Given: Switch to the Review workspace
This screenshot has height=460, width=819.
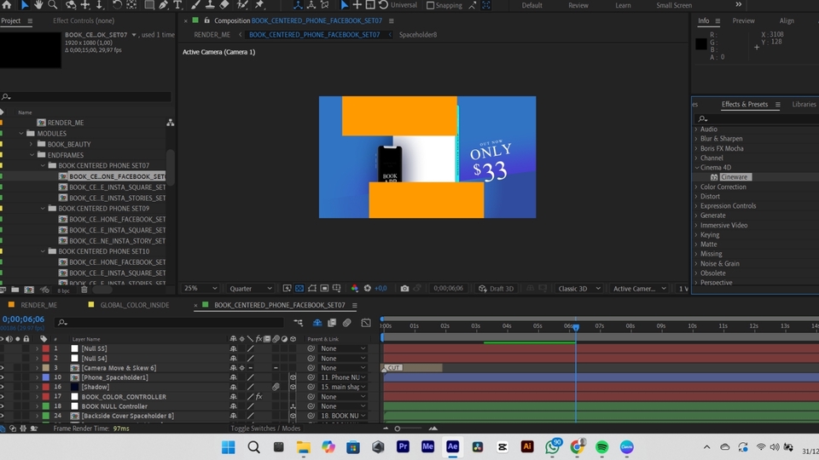Looking at the screenshot, I should pyautogui.click(x=578, y=5).
